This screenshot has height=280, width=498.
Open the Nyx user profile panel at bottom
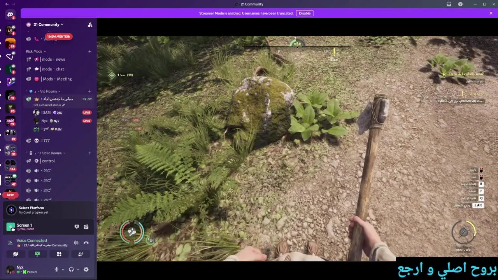(27, 269)
